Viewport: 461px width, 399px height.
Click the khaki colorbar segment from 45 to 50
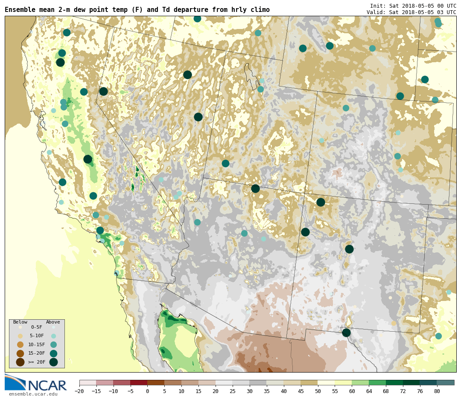[x=309, y=382]
